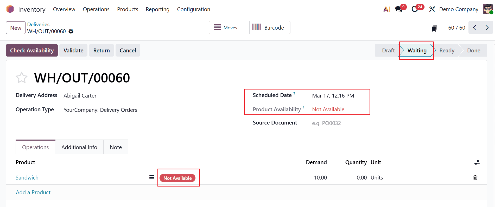Viewport: 495px width, 207px height.
Task: Click the Product Availability help question mark
Action: point(303,107)
